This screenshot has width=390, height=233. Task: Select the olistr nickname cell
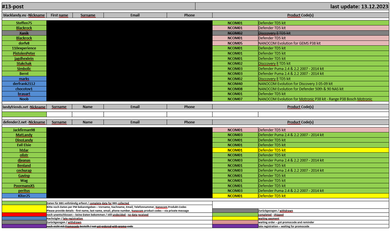(24, 155)
